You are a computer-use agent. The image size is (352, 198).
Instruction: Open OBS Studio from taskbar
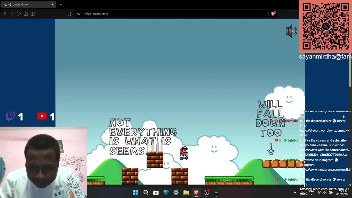(206, 193)
